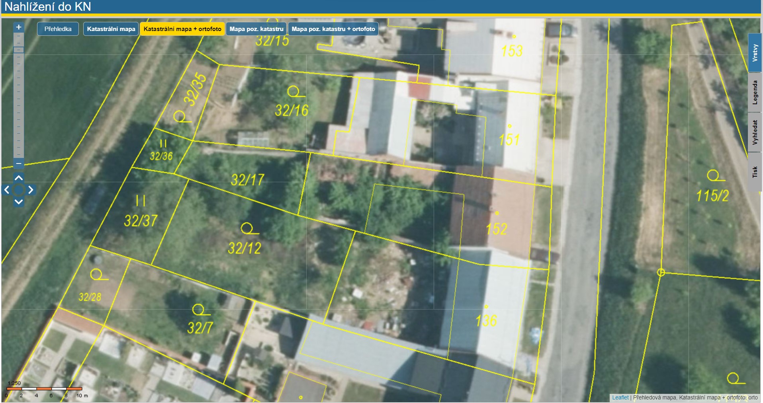Click parcel 32/16 on the map
The image size is (763, 403).
coord(292,110)
